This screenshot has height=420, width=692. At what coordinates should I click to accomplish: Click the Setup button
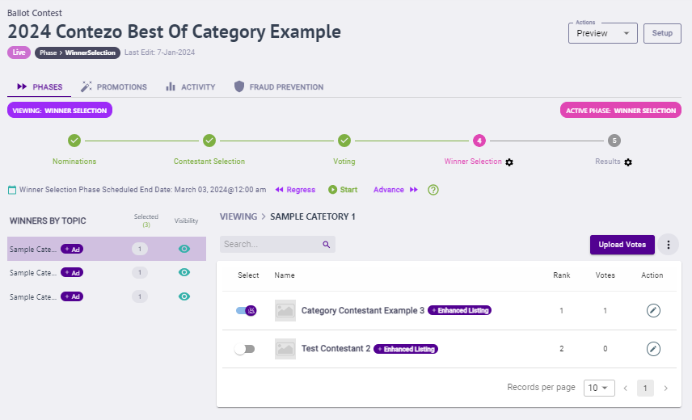[x=662, y=33]
